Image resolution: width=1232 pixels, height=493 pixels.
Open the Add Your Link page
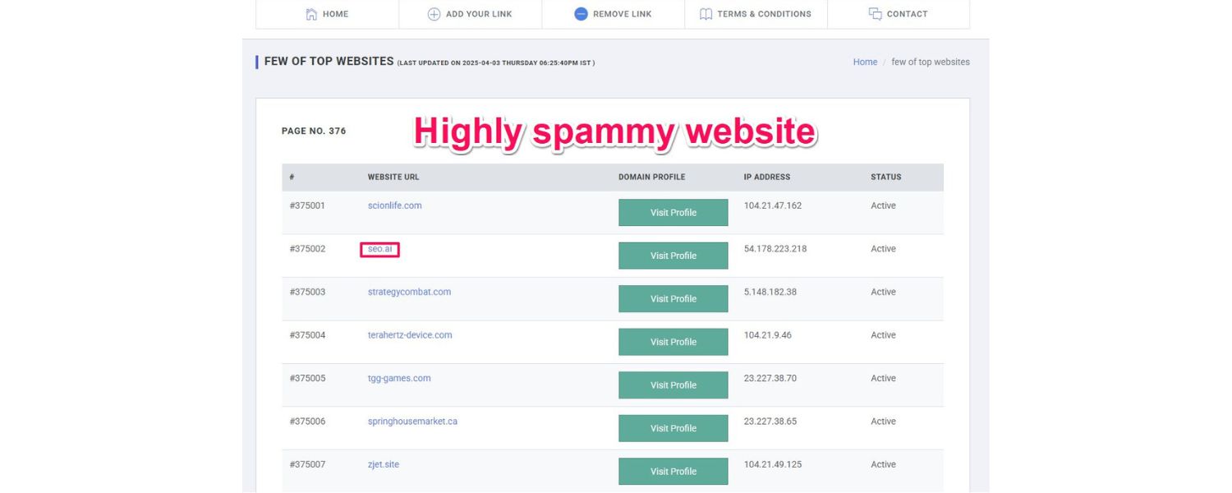(480, 14)
